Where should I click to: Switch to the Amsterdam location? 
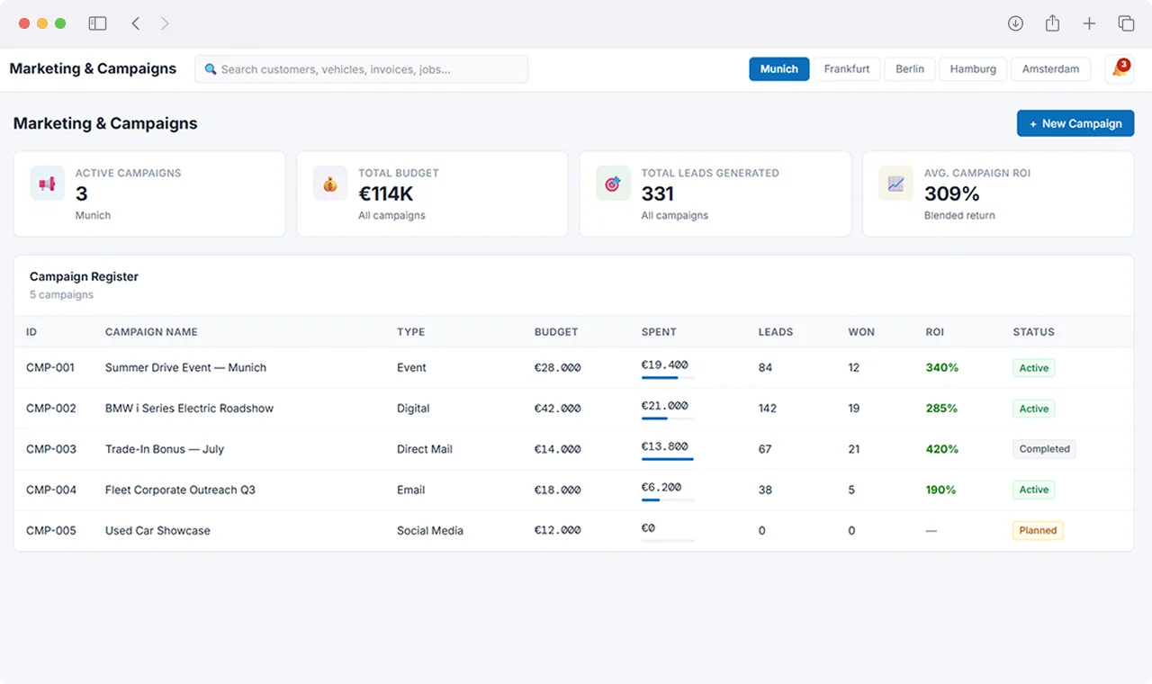point(1050,69)
